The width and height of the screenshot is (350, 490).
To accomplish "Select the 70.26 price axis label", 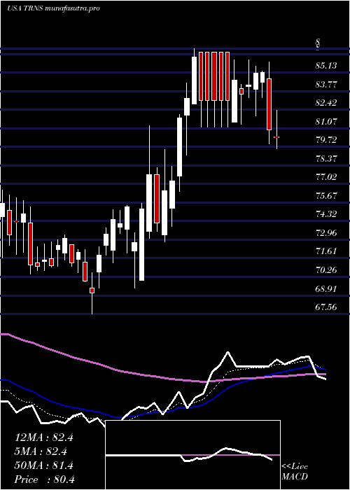I will pyautogui.click(x=326, y=269).
